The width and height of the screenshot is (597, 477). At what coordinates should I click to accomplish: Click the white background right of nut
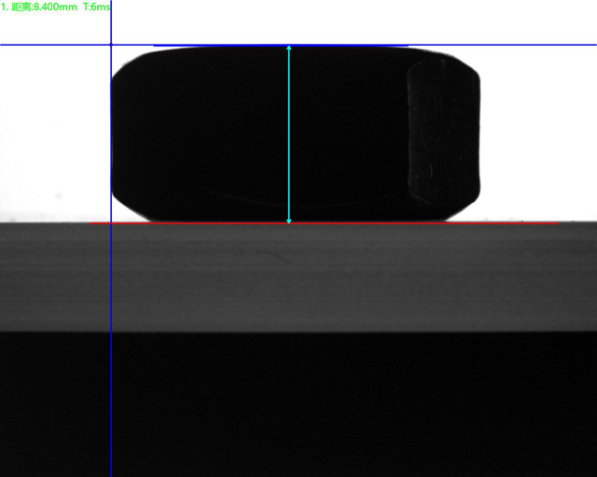point(541,130)
